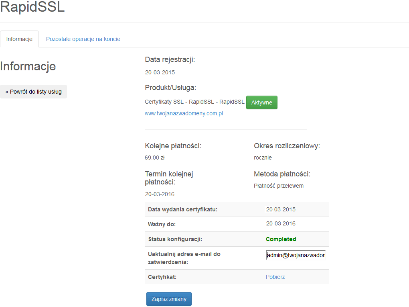Viewport: 409px width, 307px height.
Task: Click the Completed configuration status
Action: [x=281, y=239]
